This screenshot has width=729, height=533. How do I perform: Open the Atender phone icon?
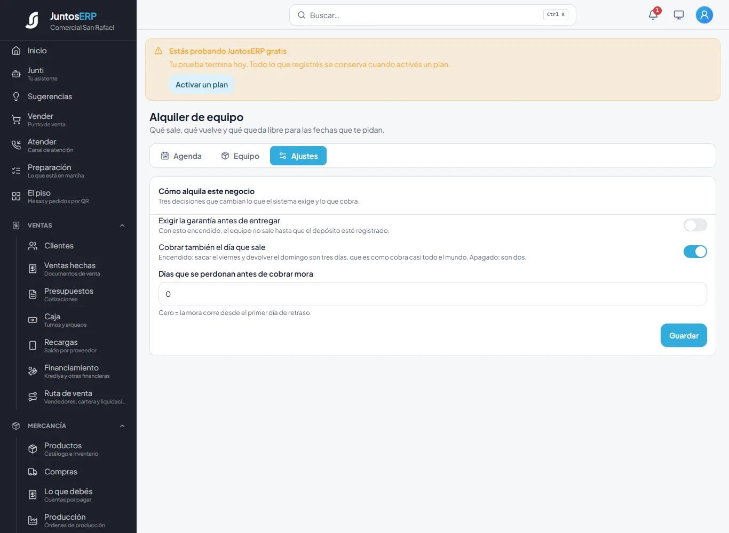[16, 146]
